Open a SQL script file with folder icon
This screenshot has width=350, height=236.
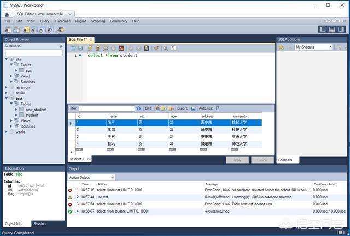click(73, 48)
